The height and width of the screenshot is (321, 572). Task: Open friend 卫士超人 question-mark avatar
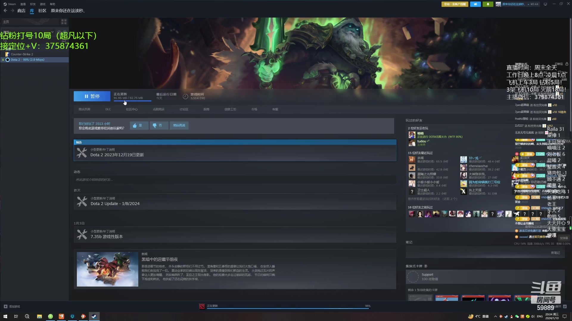pos(412,192)
